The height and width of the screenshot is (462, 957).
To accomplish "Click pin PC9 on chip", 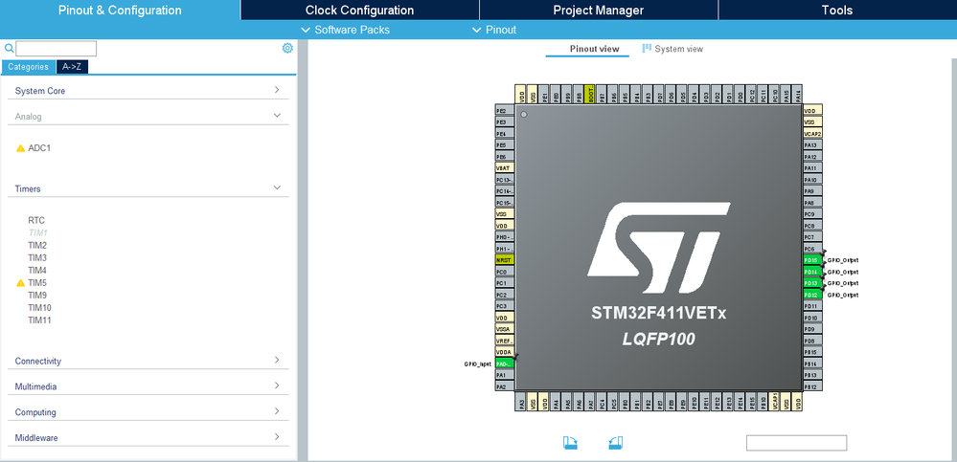I will pos(812,214).
